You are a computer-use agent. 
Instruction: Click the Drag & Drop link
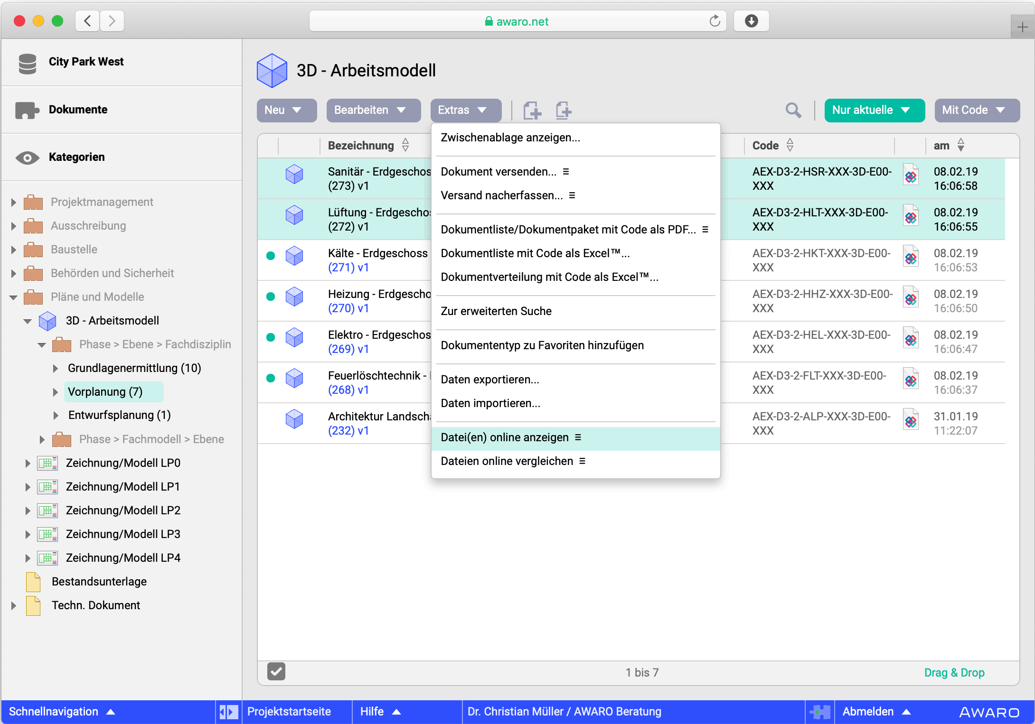coord(954,673)
